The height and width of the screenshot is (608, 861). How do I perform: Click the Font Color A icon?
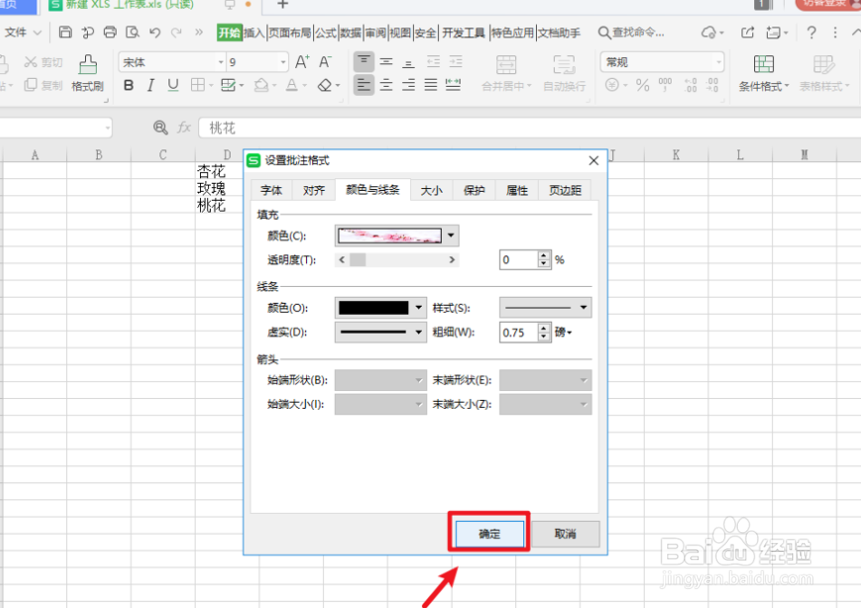[292, 85]
